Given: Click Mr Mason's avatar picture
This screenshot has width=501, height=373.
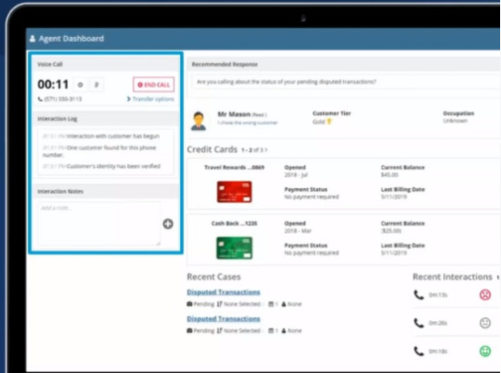Looking at the screenshot, I should point(199,122).
